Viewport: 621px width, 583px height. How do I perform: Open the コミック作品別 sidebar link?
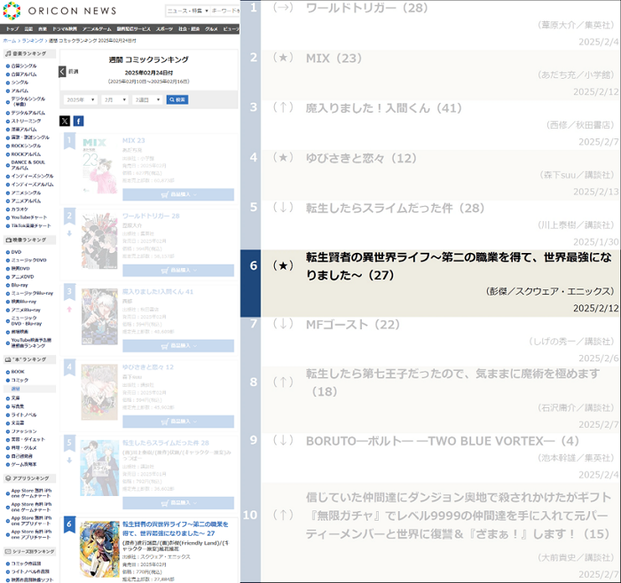click(26, 563)
